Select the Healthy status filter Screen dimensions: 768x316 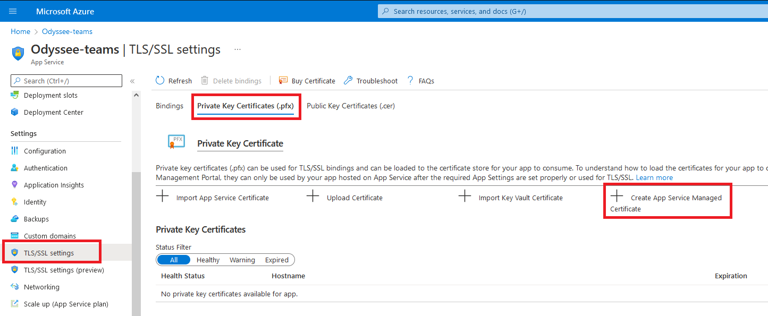click(x=208, y=260)
